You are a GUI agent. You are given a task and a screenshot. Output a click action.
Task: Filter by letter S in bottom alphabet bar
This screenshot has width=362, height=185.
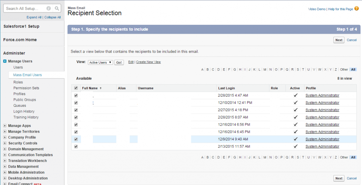298,157
